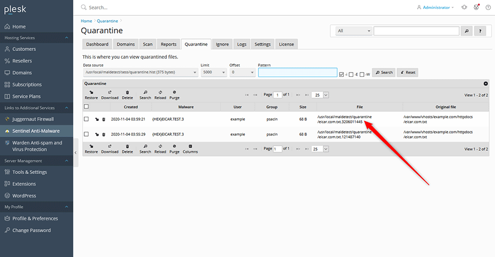495x257 pixels.
Task: Open bottom rows-per-page dropdown showing 25
Action: 320,149
